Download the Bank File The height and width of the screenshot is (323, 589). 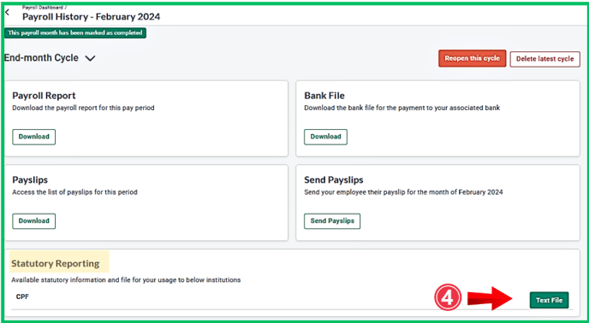[x=325, y=137]
